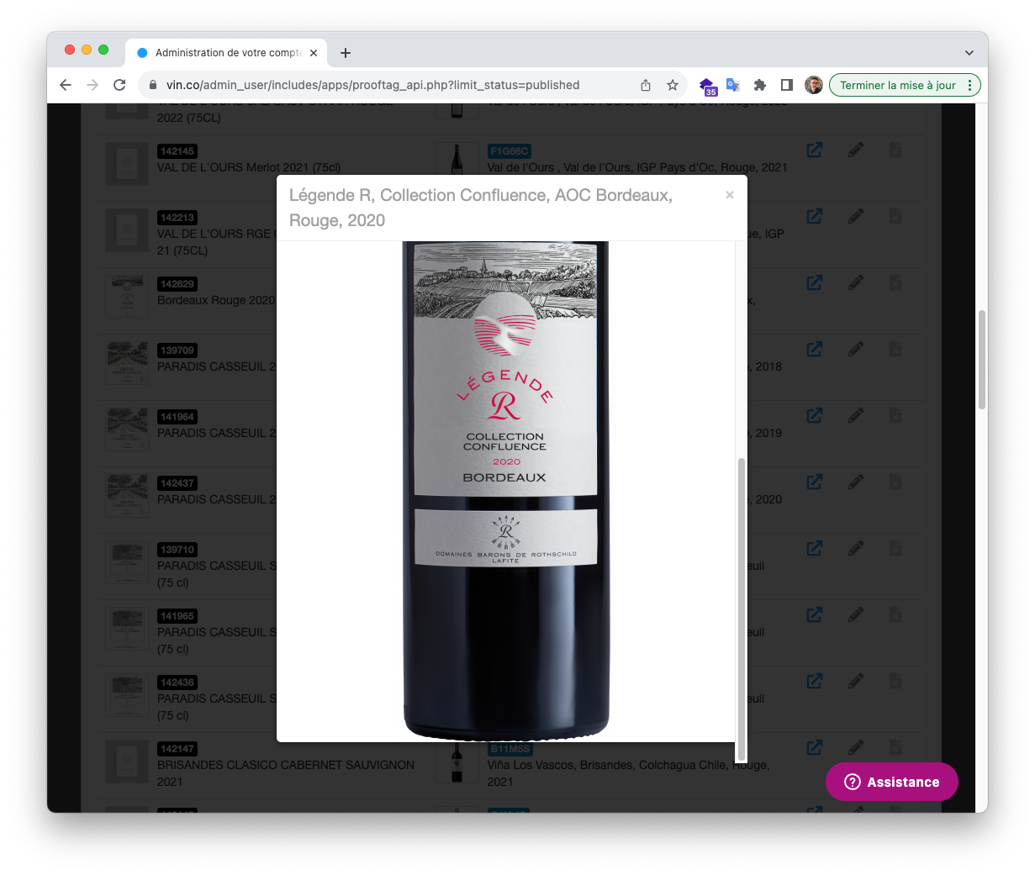
Task: Close the Administration de votre compte tab
Action: pos(314,52)
